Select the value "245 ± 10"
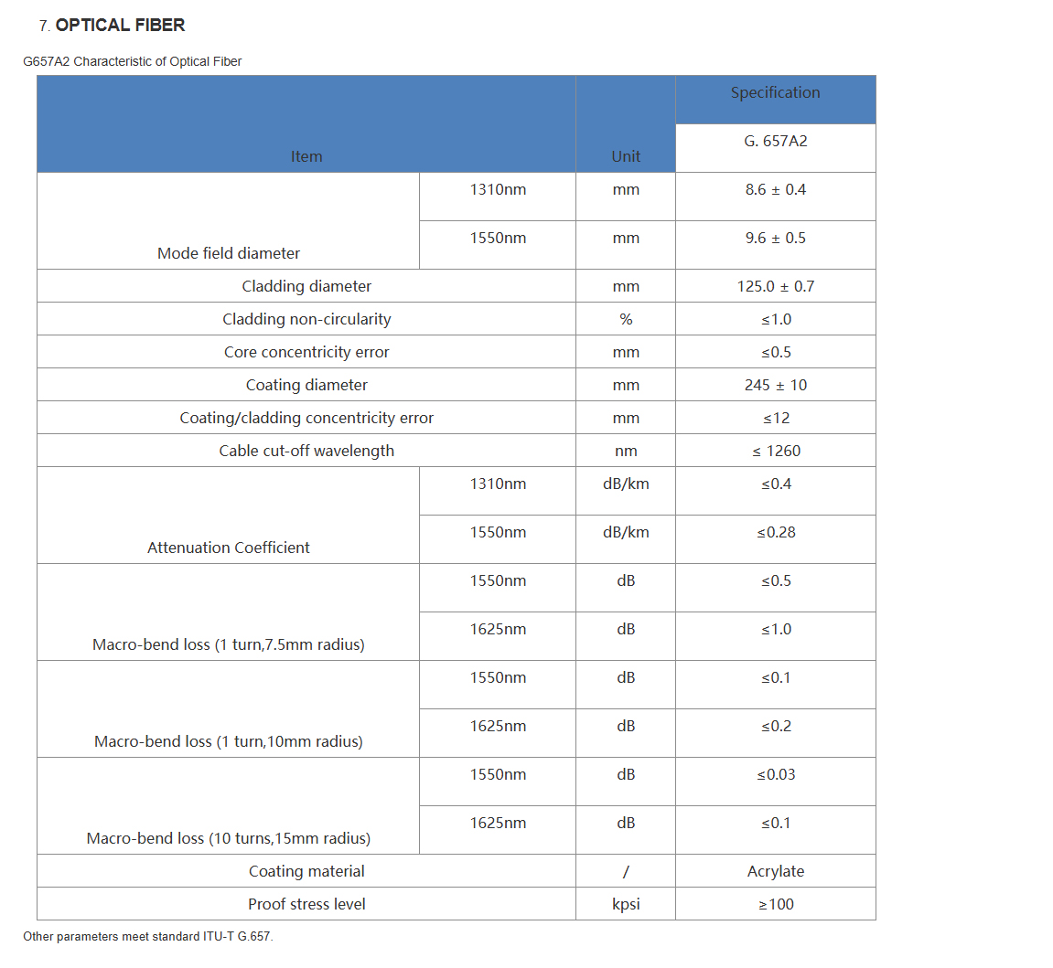 [775, 385]
